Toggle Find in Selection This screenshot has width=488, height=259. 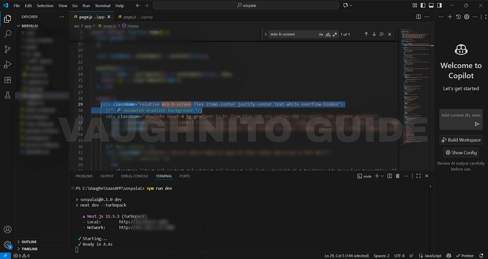382,34
